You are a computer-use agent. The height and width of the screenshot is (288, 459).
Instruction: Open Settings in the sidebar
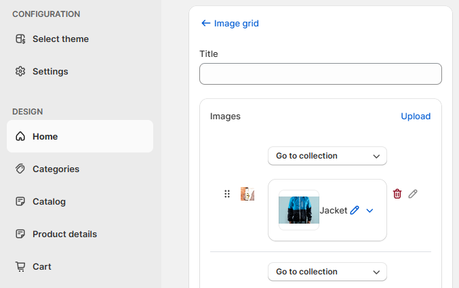(x=80, y=71)
